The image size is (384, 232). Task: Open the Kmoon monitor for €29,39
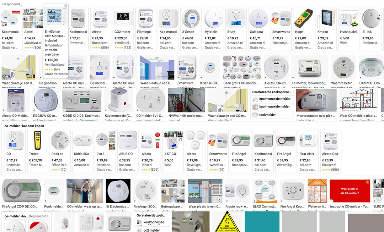[x=326, y=29]
